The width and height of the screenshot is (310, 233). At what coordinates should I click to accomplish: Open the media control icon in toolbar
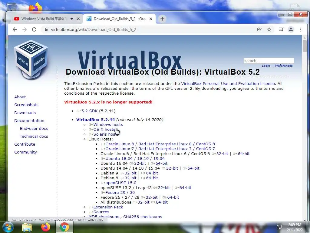[x=281, y=29]
